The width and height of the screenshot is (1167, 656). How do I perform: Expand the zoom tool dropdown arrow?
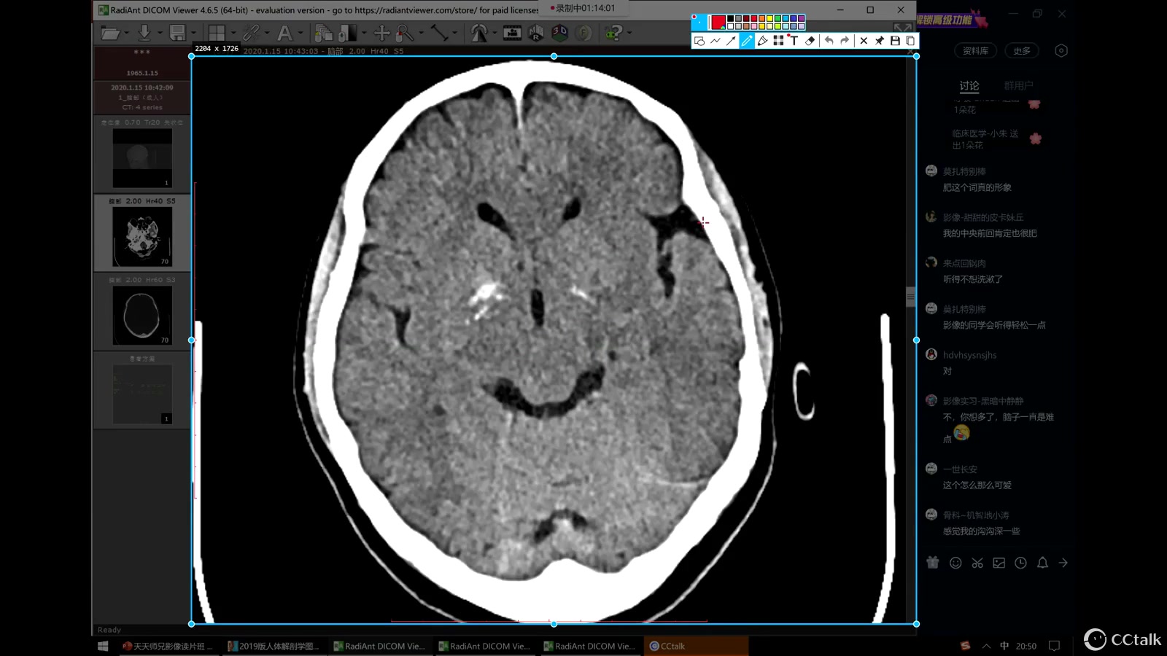[422, 33]
